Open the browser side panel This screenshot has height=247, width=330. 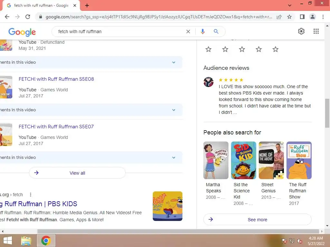pyautogui.click(x=302, y=17)
